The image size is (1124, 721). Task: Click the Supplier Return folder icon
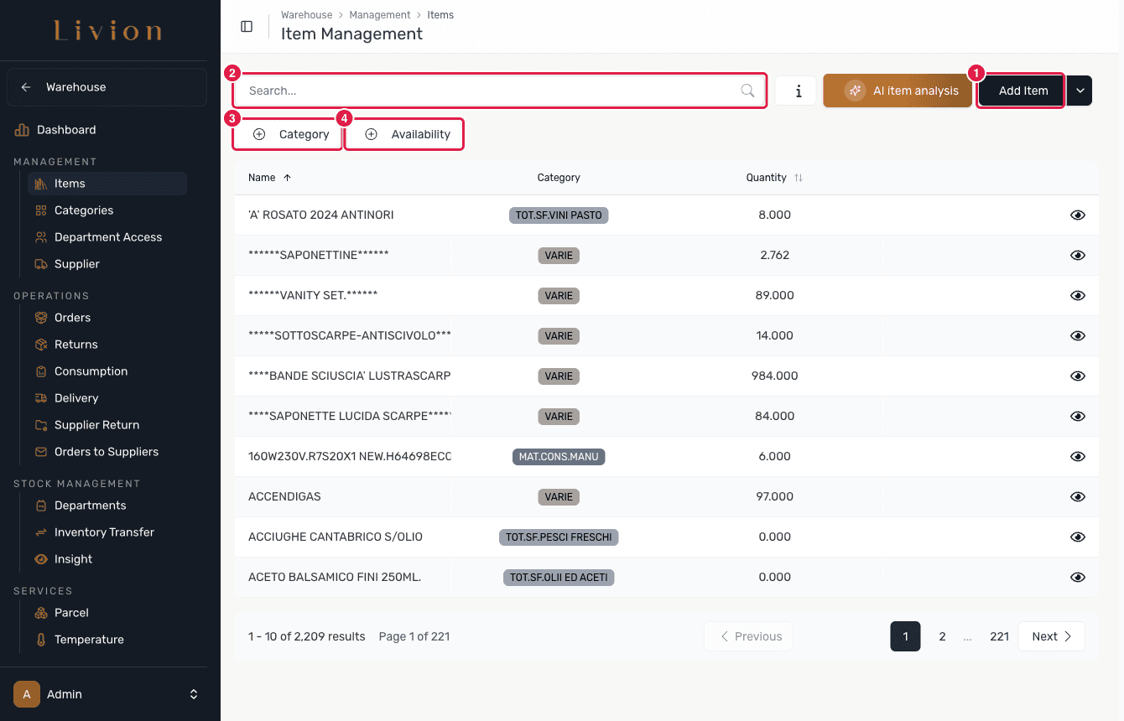40,425
